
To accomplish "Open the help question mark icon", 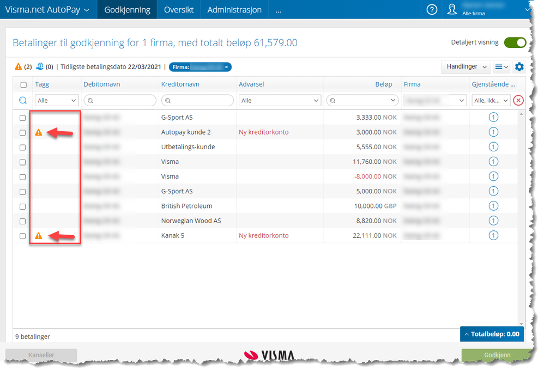I will [432, 9].
